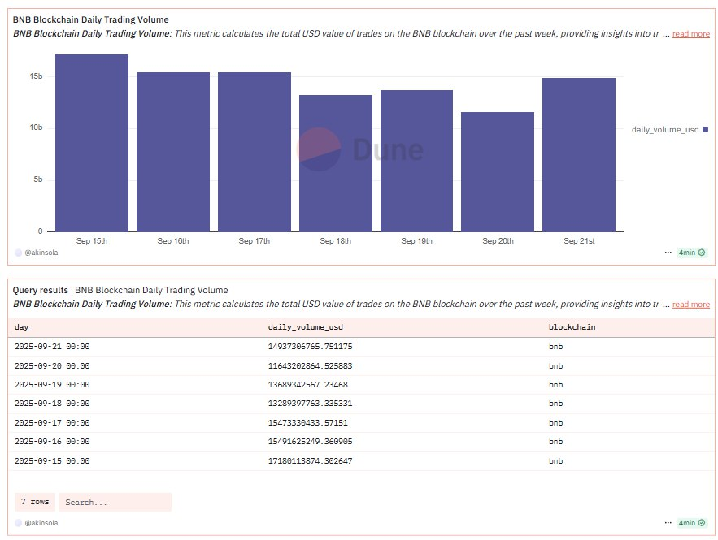Screen dimensions: 718x540
Task: Click chart panel 4min refresh status badge
Action: pyautogui.click(x=691, y=253)
